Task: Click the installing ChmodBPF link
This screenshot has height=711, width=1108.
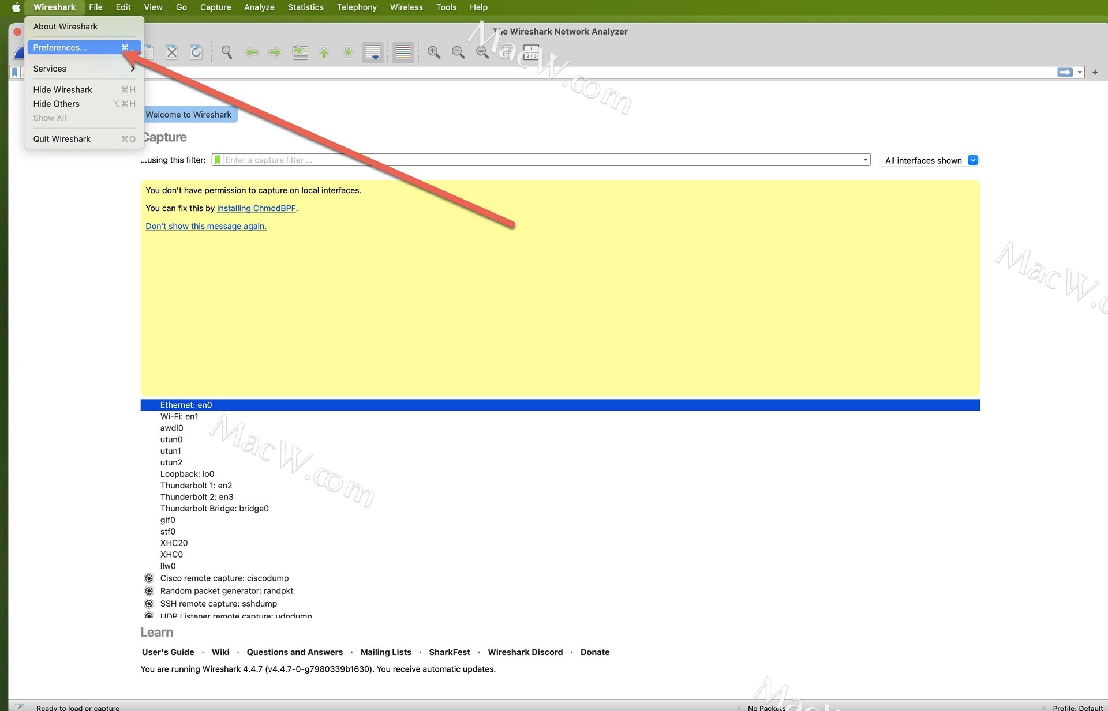Action: coord(256,208)
